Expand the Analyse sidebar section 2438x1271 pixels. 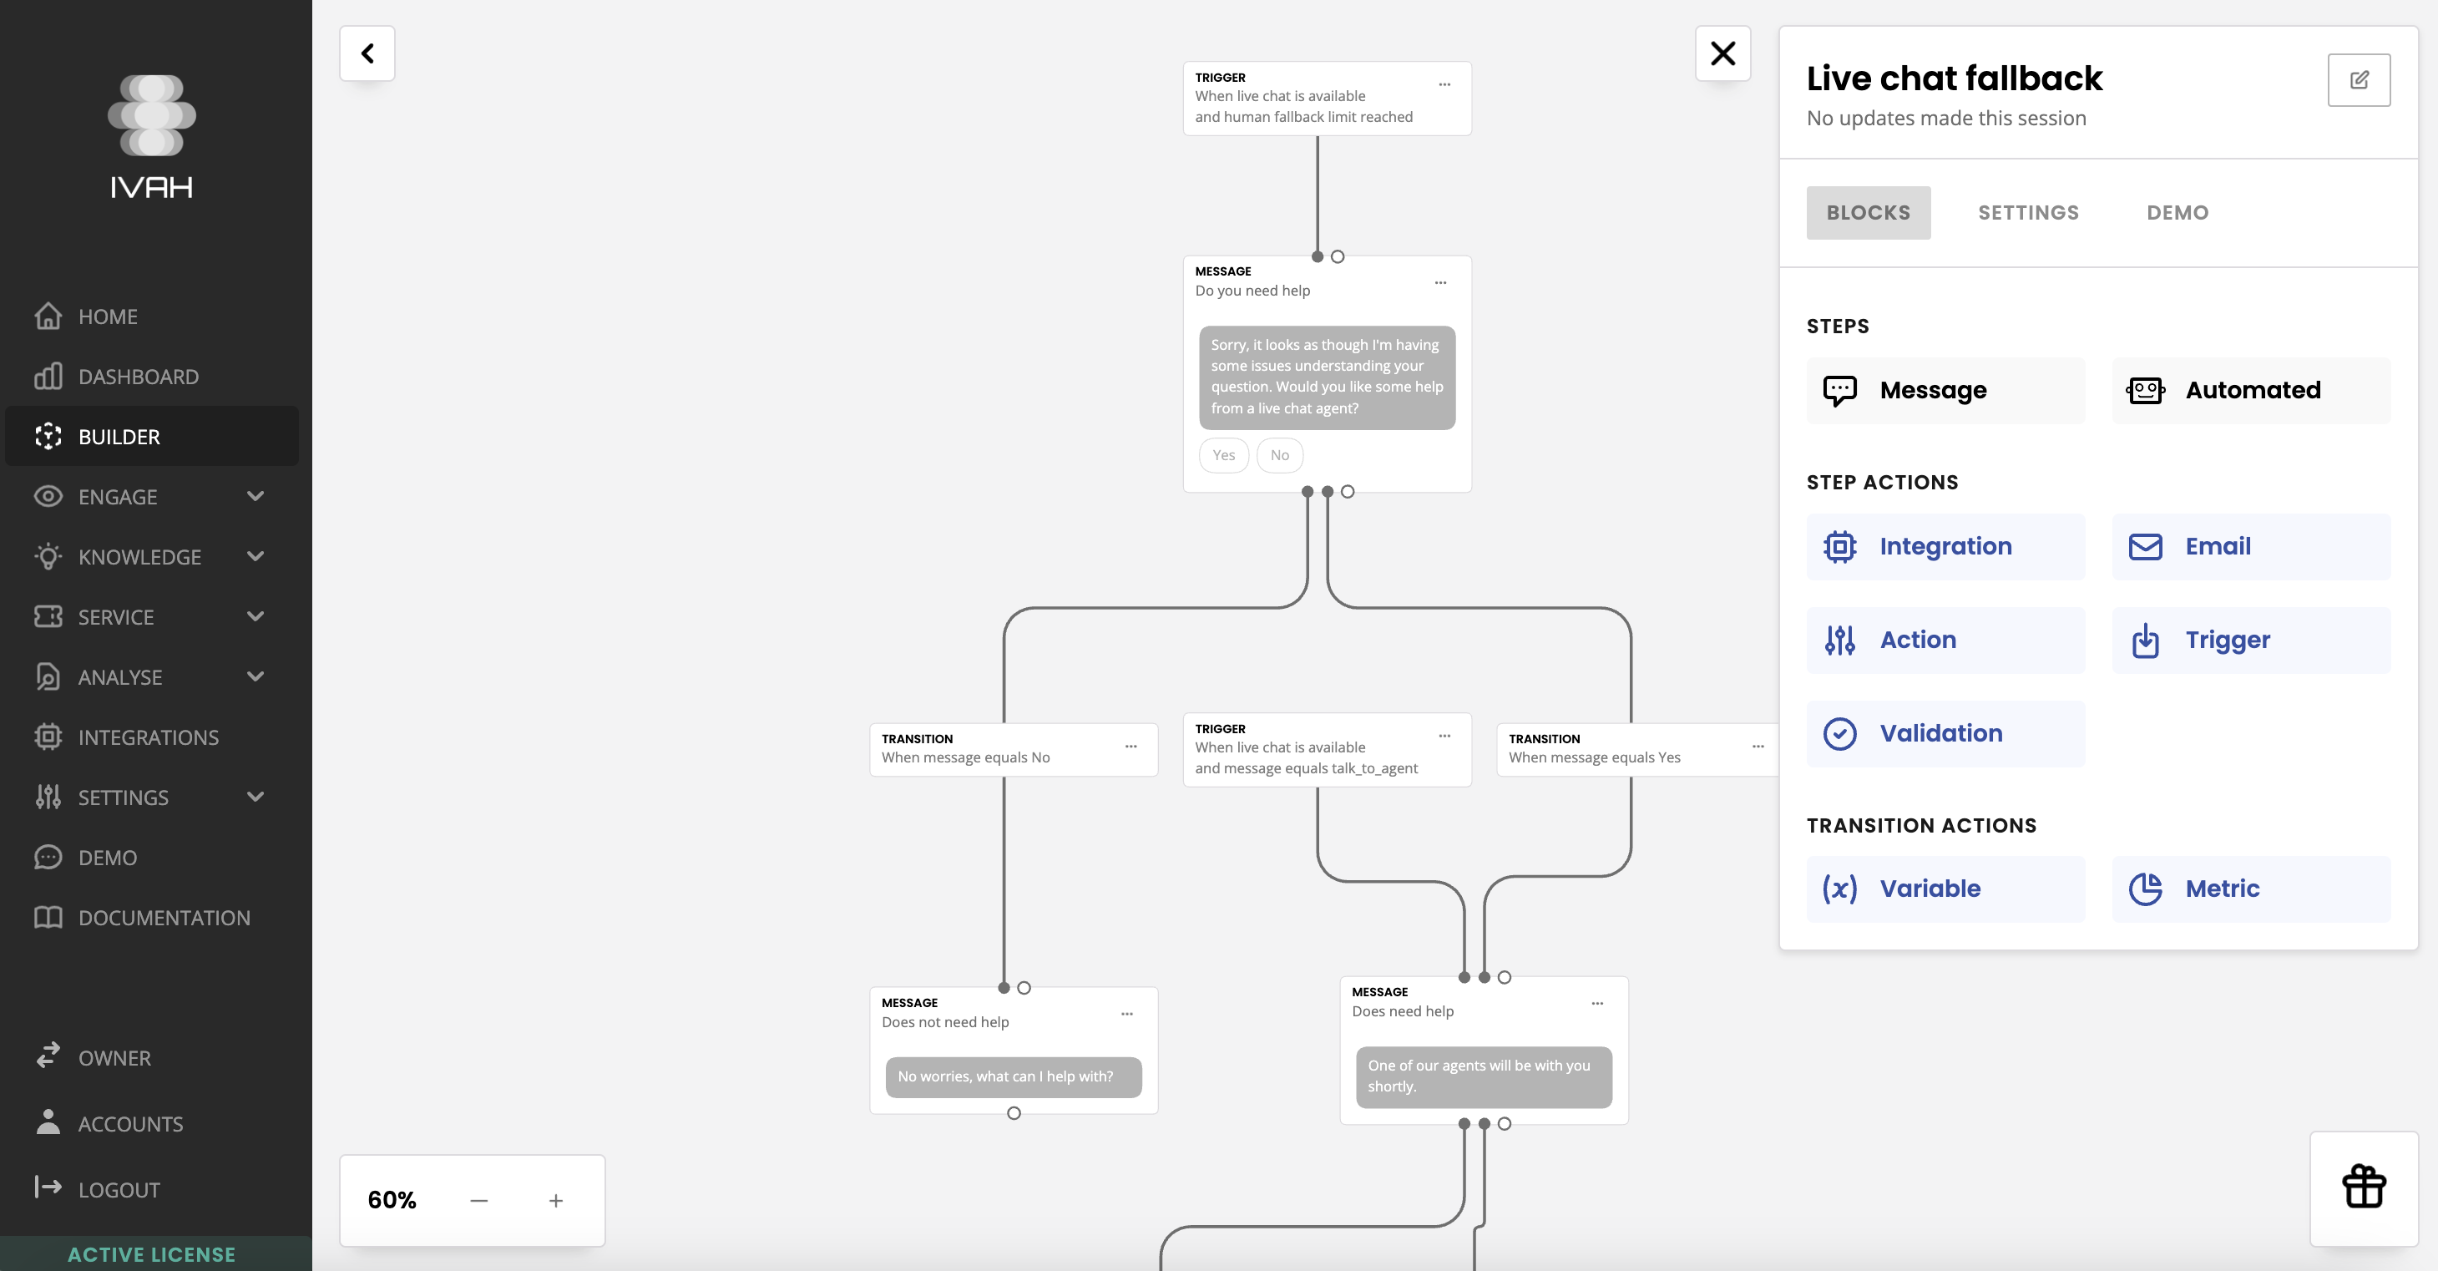pos(255,676)
